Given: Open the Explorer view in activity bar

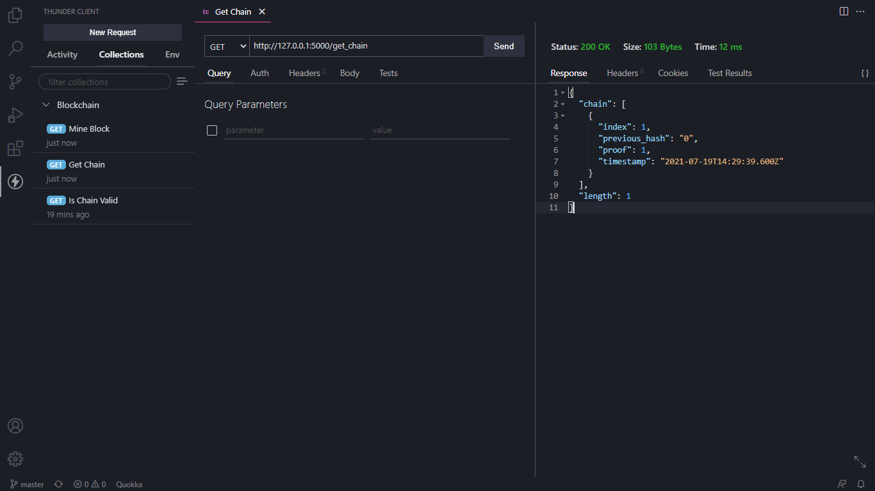Looking at the screenshot, I should click(x=15, y=15).
